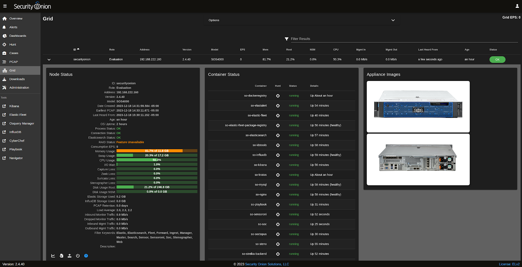
Task: Click the green OK status badge
Action: tap(497, 59)
